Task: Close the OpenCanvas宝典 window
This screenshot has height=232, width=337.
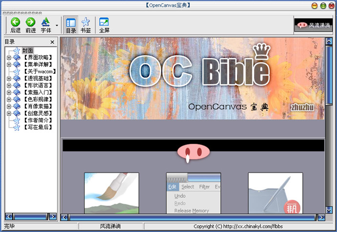Action: point(332,6)
